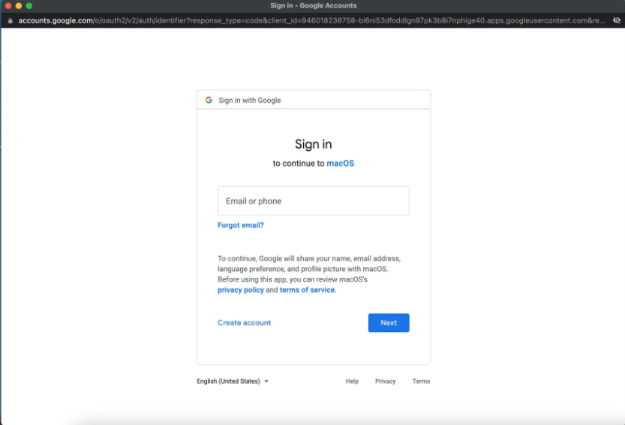Click the Sign in heading
Screen dimensions: 625x425
tap(314, 144)
